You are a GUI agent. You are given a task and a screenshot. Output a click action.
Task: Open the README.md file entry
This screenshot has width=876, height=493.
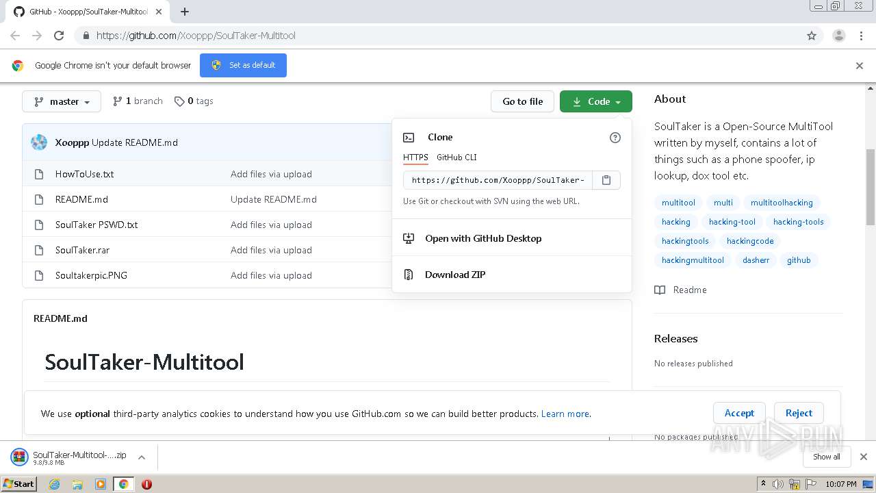click(x=81, y=199)
